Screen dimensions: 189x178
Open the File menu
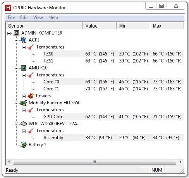coord(11,17)
